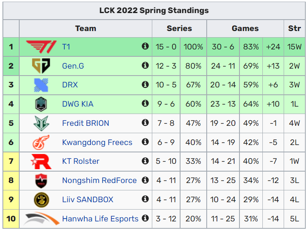Click the Games column header
Viewport: 307px width, 230px height.
(x=245, y=29)
